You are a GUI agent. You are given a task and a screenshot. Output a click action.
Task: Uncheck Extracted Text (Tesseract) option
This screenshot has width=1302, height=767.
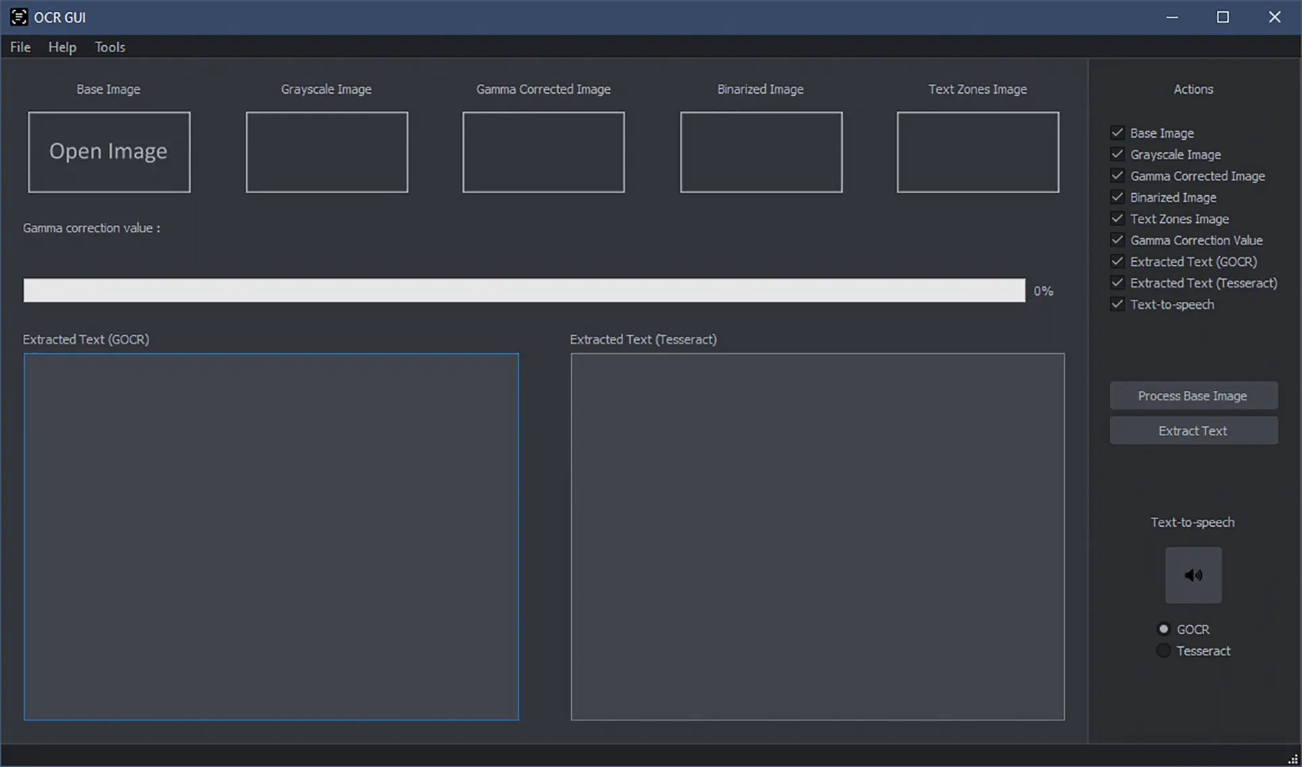[1118, 283]
